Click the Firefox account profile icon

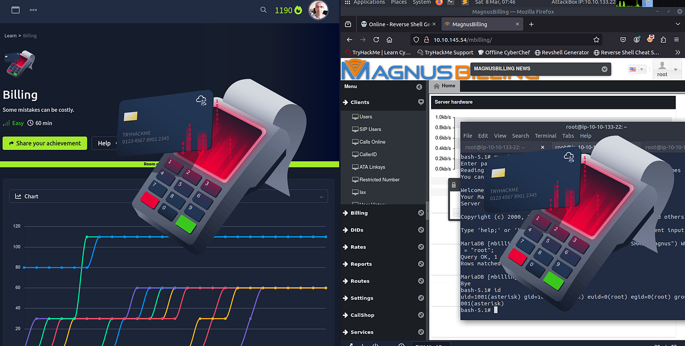(x=636, y=40)
